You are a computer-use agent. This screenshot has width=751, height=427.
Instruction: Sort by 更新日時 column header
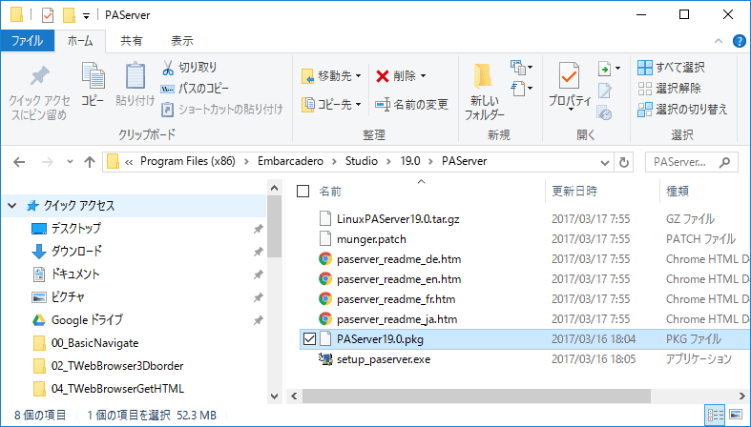[x=574, y=192]
